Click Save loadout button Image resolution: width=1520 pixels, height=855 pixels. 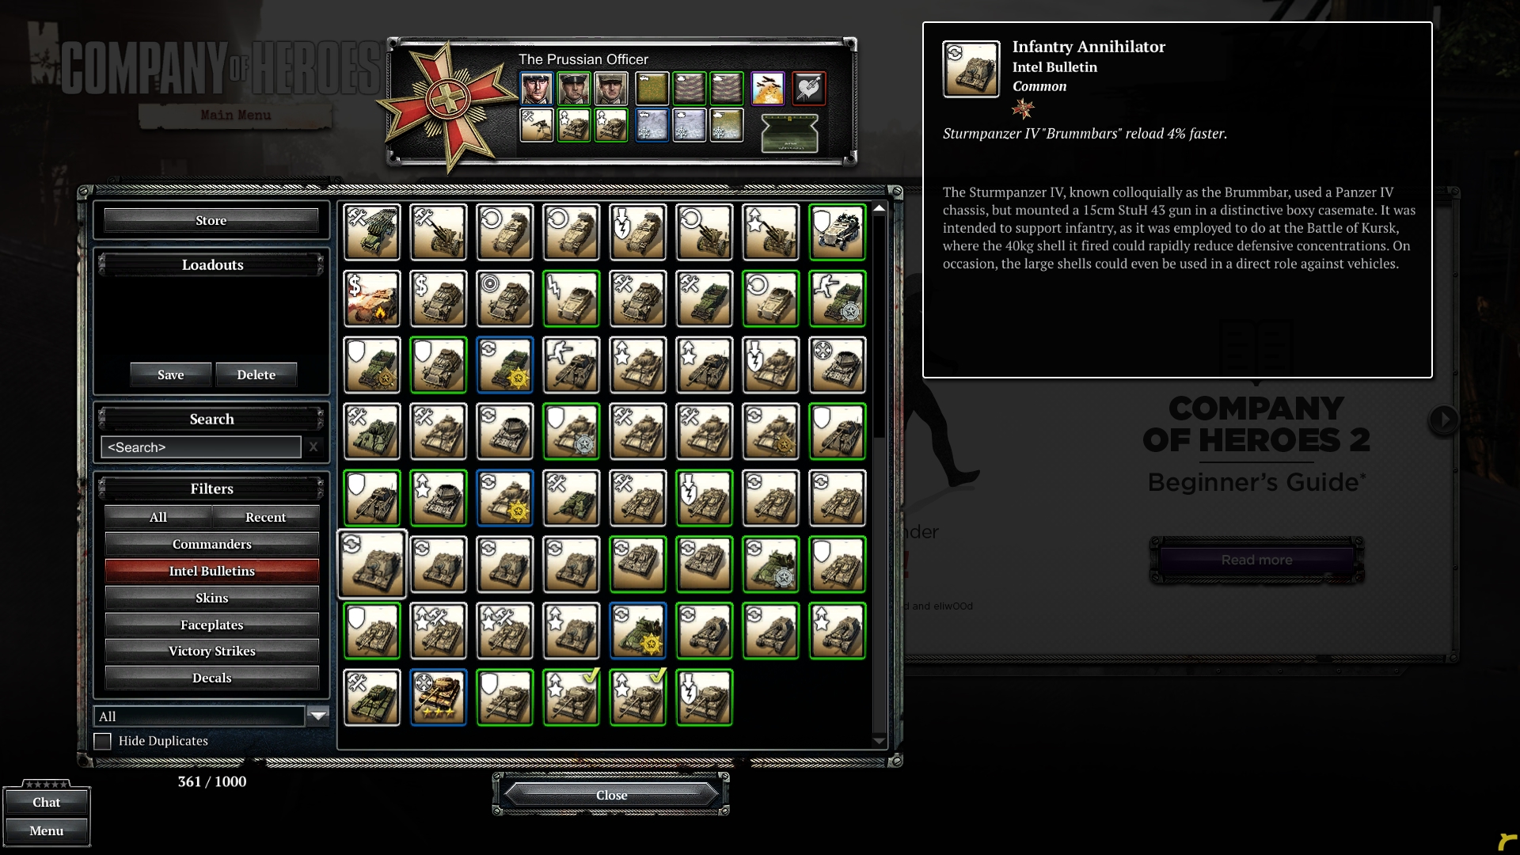170,374
